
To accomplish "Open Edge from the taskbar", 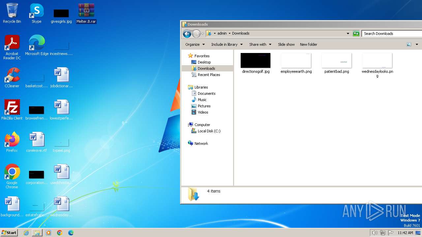I will 71,233.
